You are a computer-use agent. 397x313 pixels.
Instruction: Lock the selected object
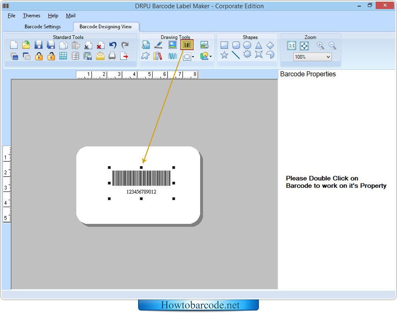(x=38, y=56)
